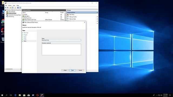
Task: Click the Name field containing MaxPayne3.exe
Action: [x=61, y=40]
